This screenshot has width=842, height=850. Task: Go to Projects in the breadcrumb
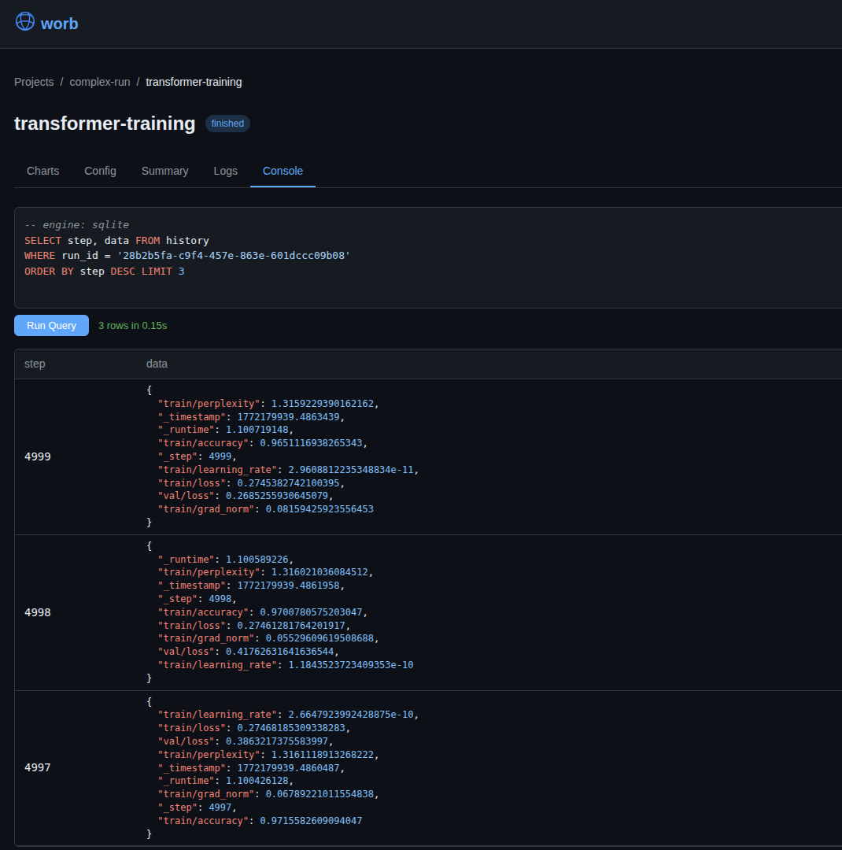point(34,82)
